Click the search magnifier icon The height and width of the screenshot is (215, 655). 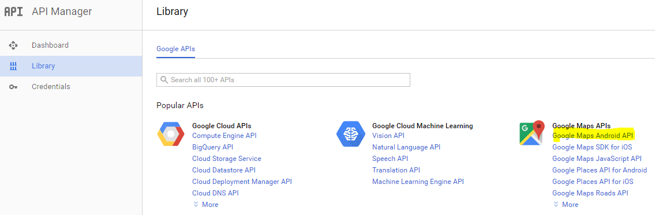coord(164,79)
